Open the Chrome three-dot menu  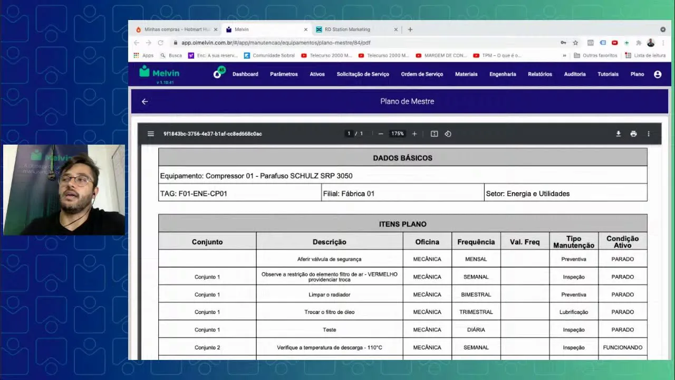[663, 43]
